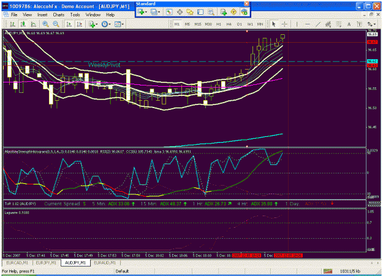
Task: Select the Fibonacci retracement tool
Action: coord(338,24)
